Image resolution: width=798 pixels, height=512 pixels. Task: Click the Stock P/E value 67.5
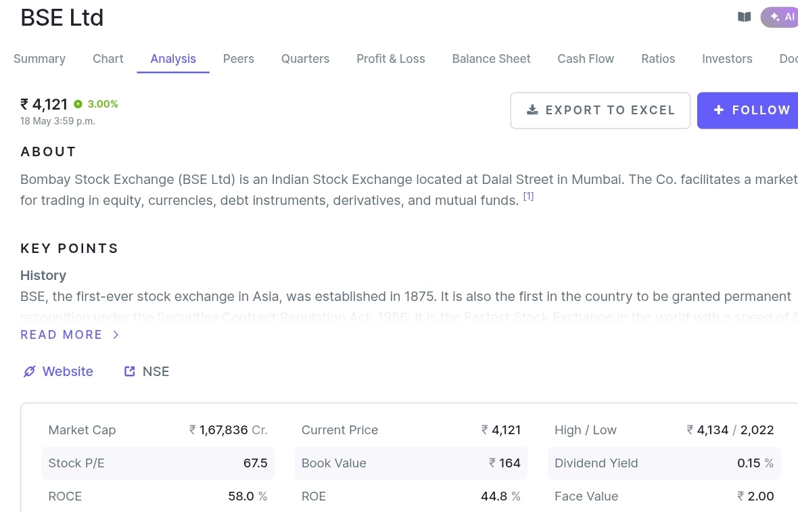pos(256,463)
